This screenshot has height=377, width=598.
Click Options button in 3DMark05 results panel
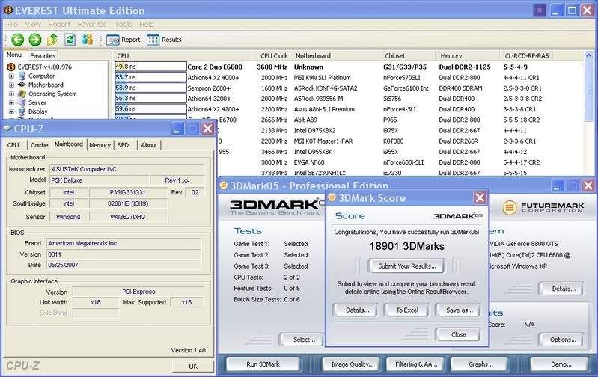(563, 340)
